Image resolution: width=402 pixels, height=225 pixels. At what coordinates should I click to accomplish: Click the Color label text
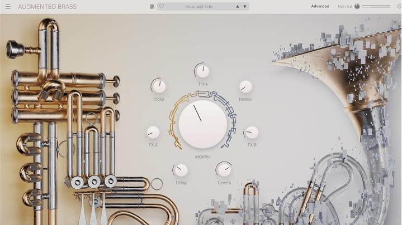[x=159, y=99]
